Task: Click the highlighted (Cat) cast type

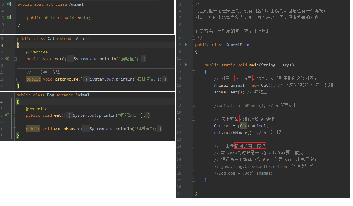Action: 243,126
